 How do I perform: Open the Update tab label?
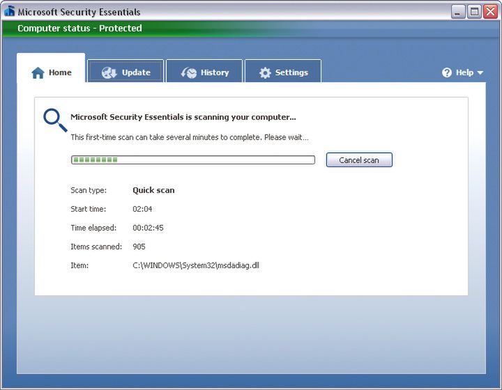[136, 72]
